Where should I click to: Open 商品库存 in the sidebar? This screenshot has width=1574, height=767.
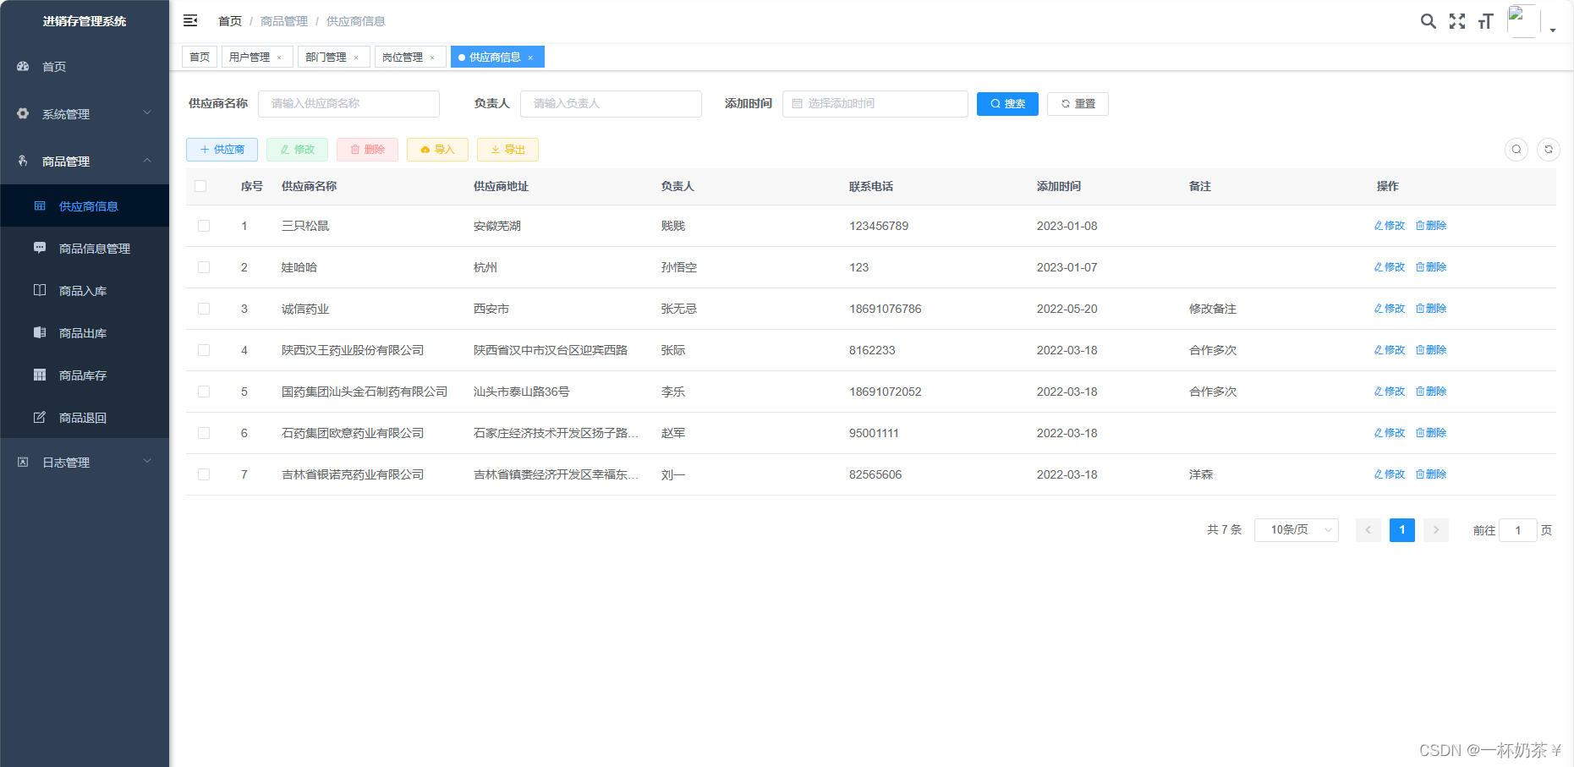[85, 375]
